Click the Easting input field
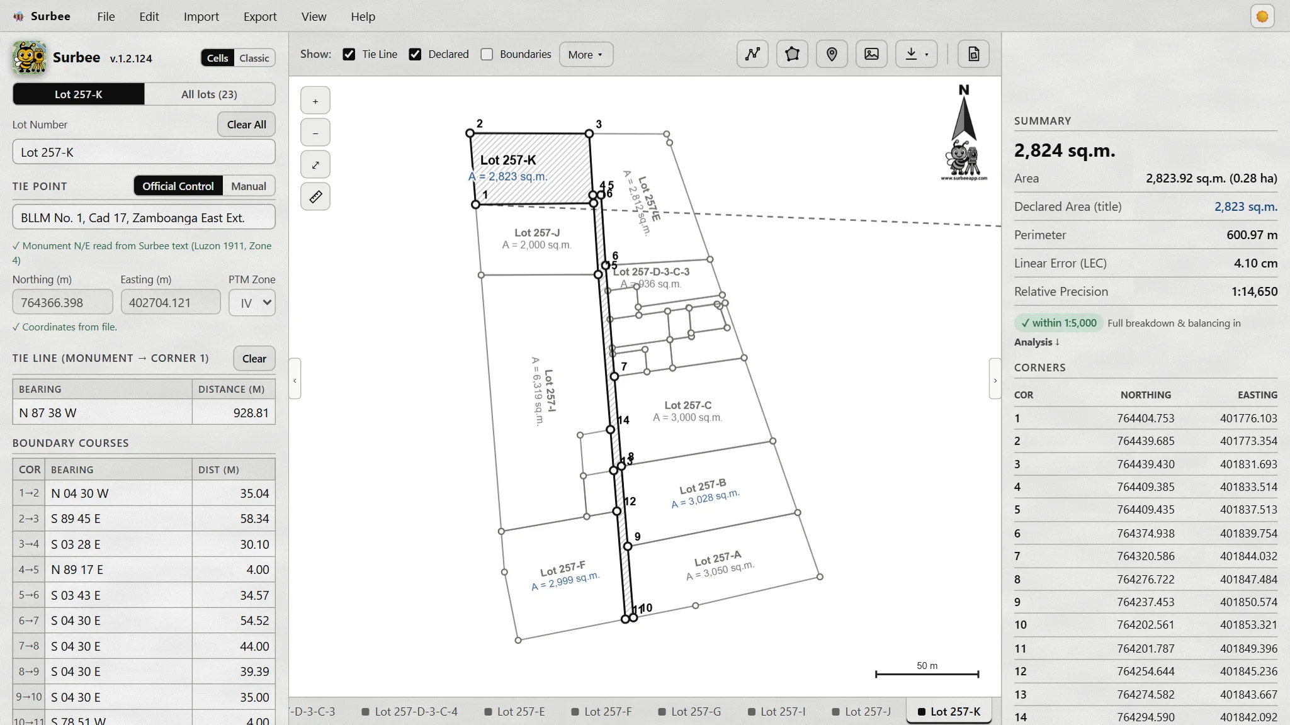Viewport: 1290px width, 725px height. (170, 303)
